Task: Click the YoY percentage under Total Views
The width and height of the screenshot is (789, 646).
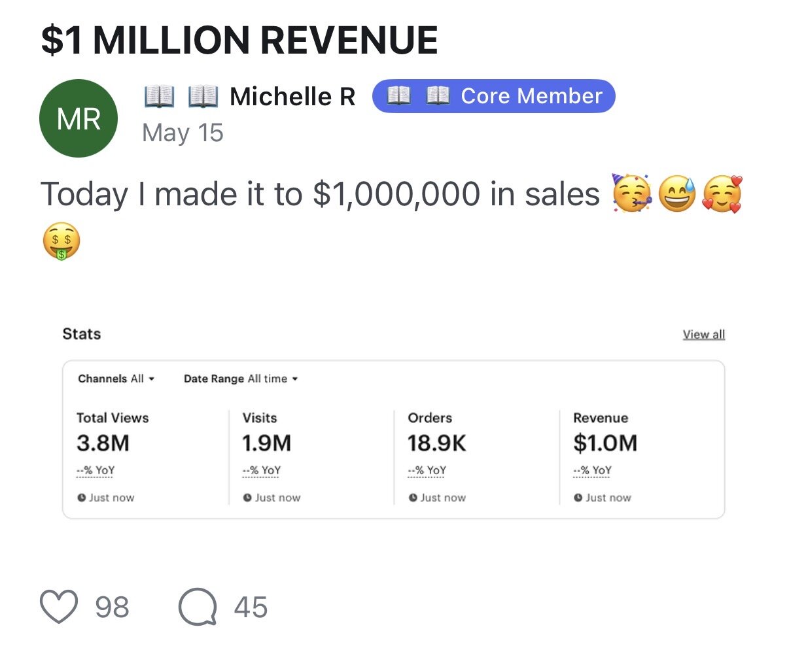Action: [96, 470]
